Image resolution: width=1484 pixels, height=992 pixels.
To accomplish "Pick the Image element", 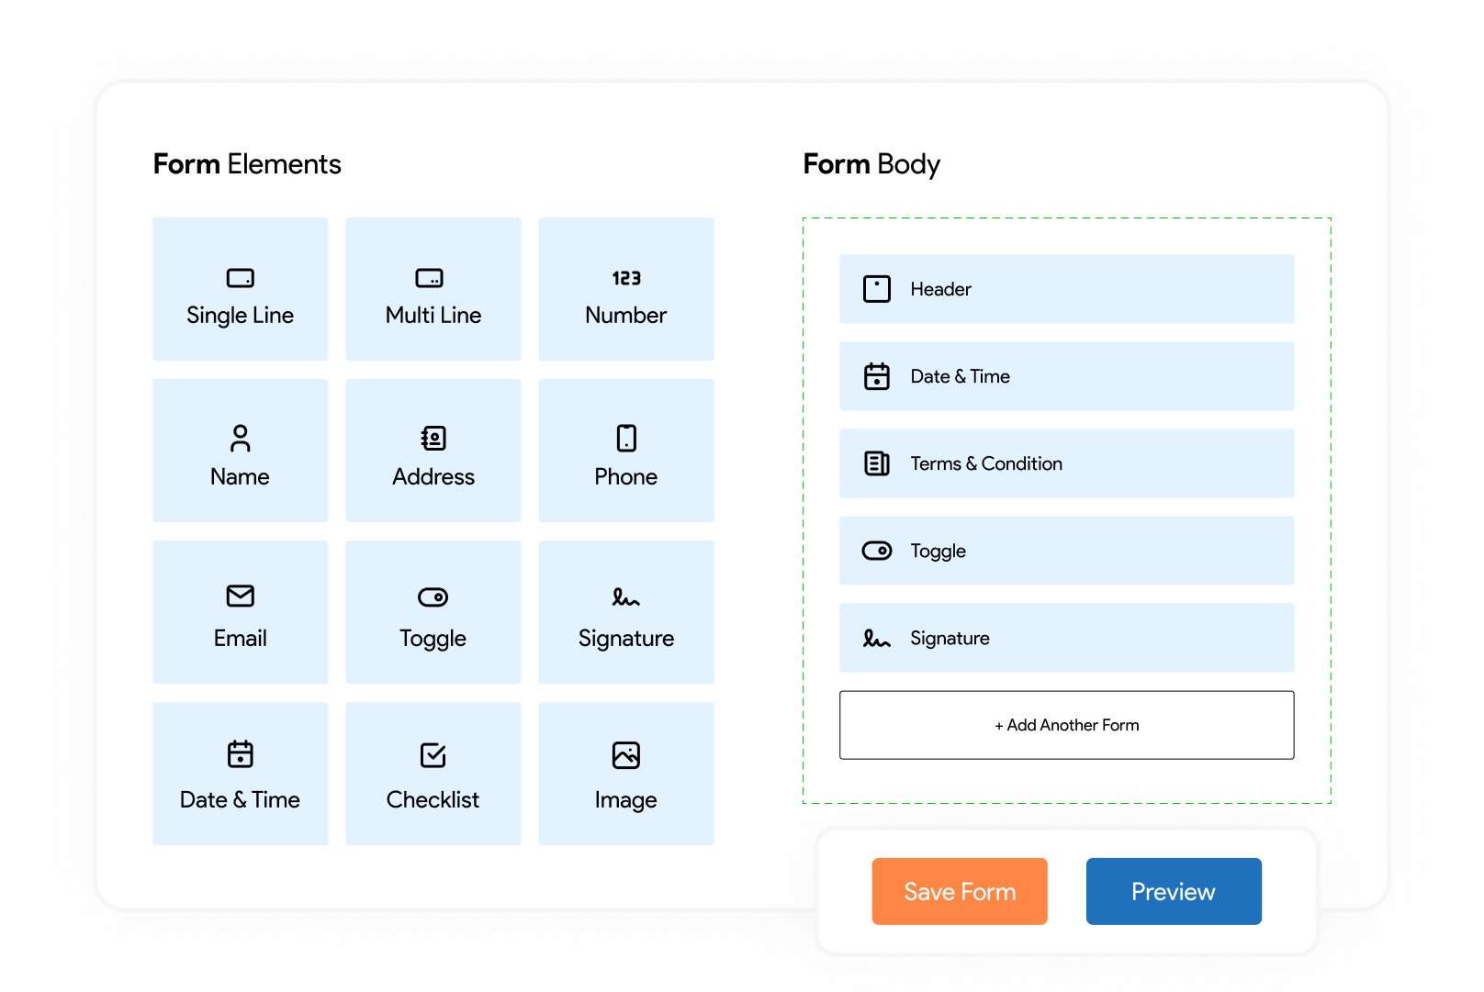I will coord(625,773).
